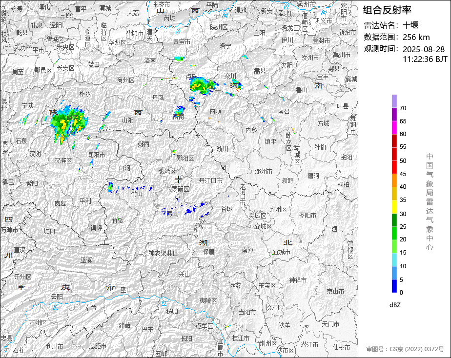This screenshot has height=358, width=451.
Task: Click the 70 value on color scale
Action: pos(403,108)
